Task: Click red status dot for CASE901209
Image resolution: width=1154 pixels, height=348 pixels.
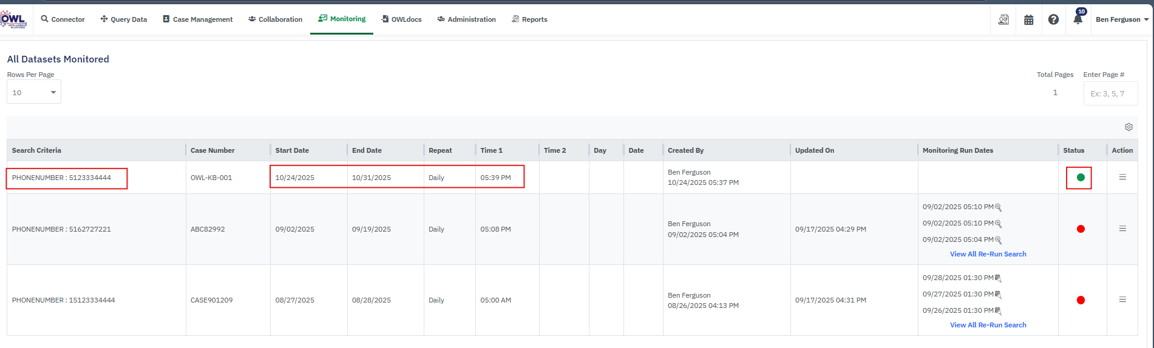Action: coord(1081,300)
